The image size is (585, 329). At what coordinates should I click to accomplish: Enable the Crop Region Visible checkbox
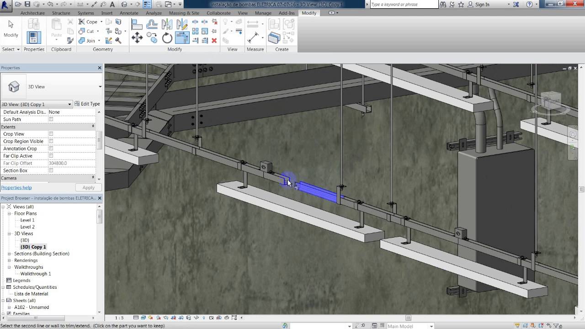pos(51,141)
